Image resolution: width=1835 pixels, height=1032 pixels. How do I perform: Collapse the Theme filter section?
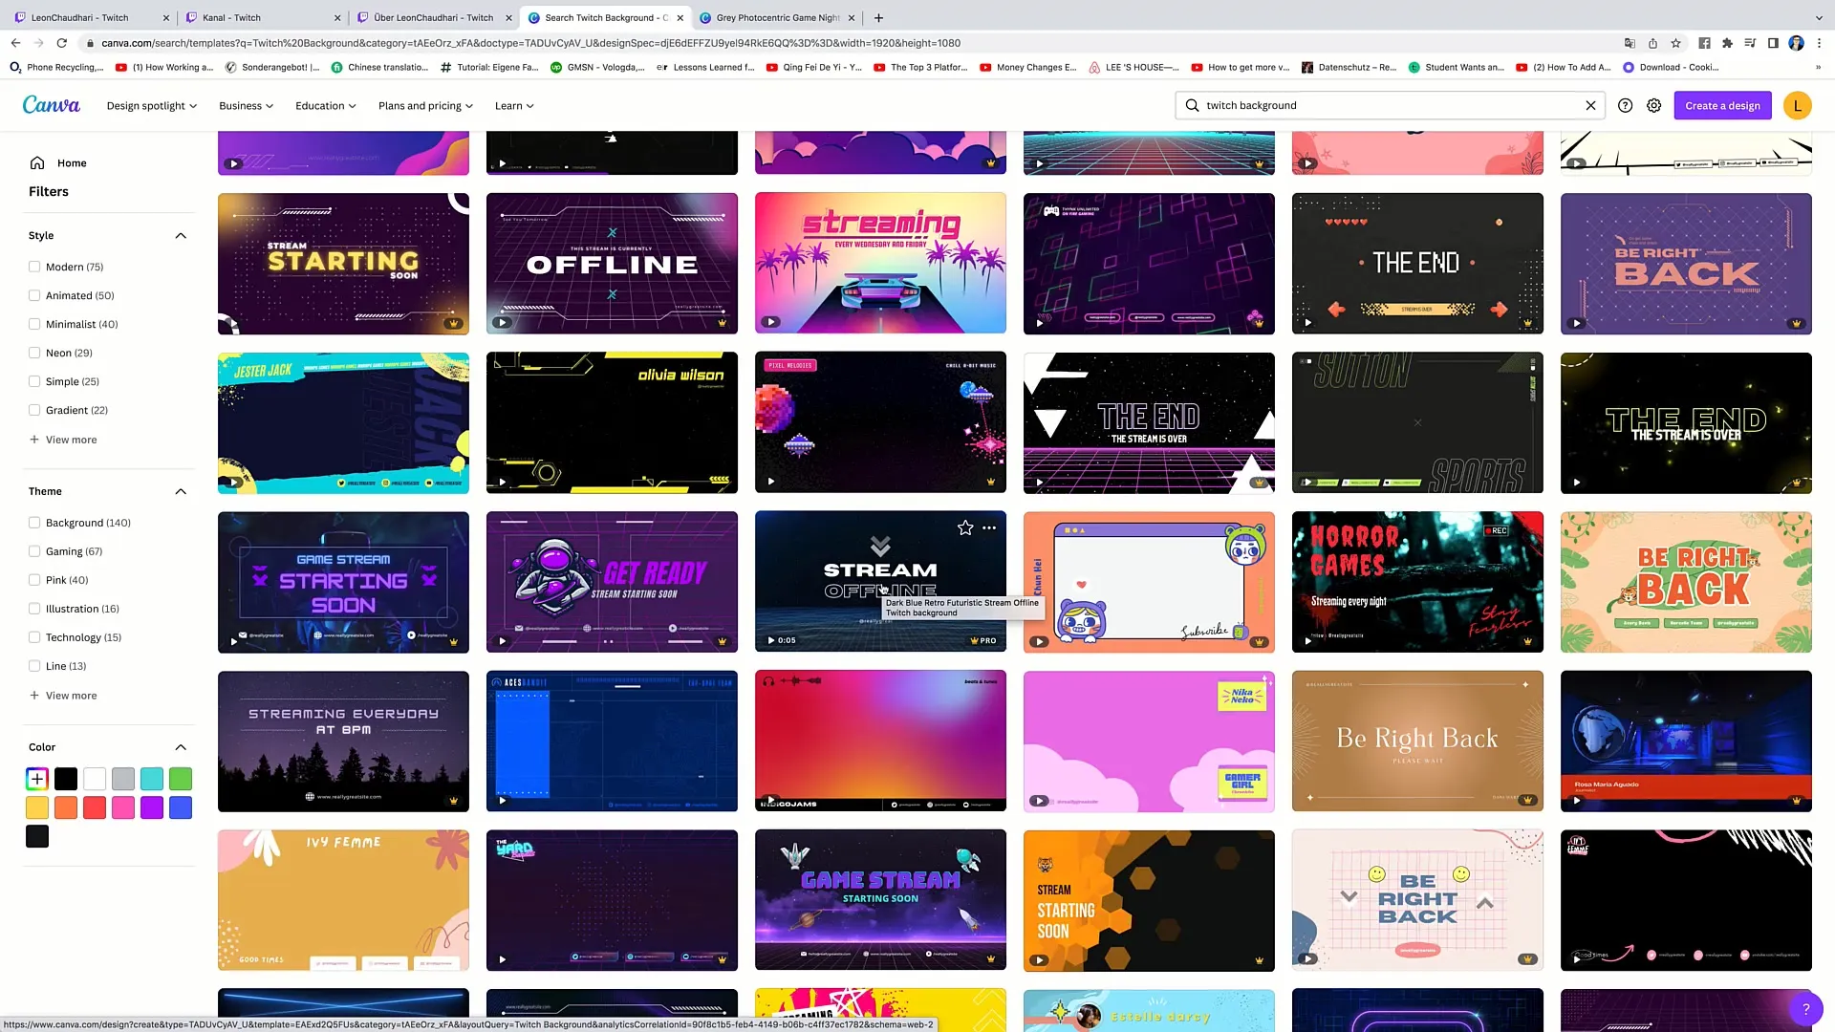tap(181, 492)
